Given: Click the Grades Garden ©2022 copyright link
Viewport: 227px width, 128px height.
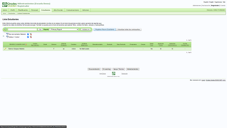Looking at the screenshot, I should pyautogui.click(x=216, y=80).
